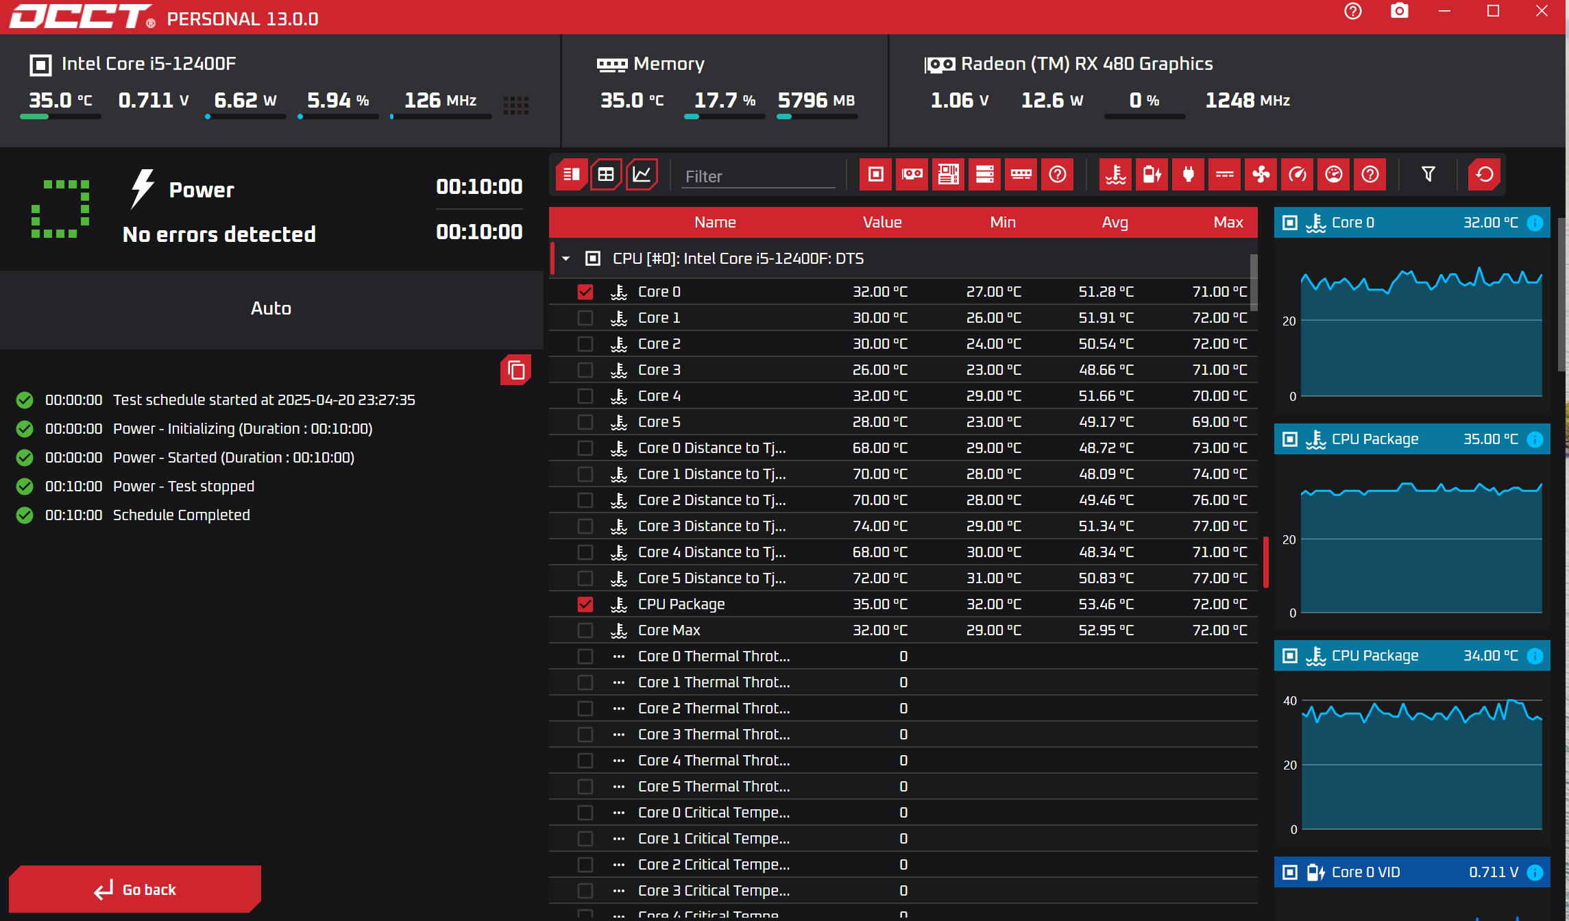Toggle the unknown sensor type filter icon
Viewport: 1569px width, 921px height.
coord(1370,174)
